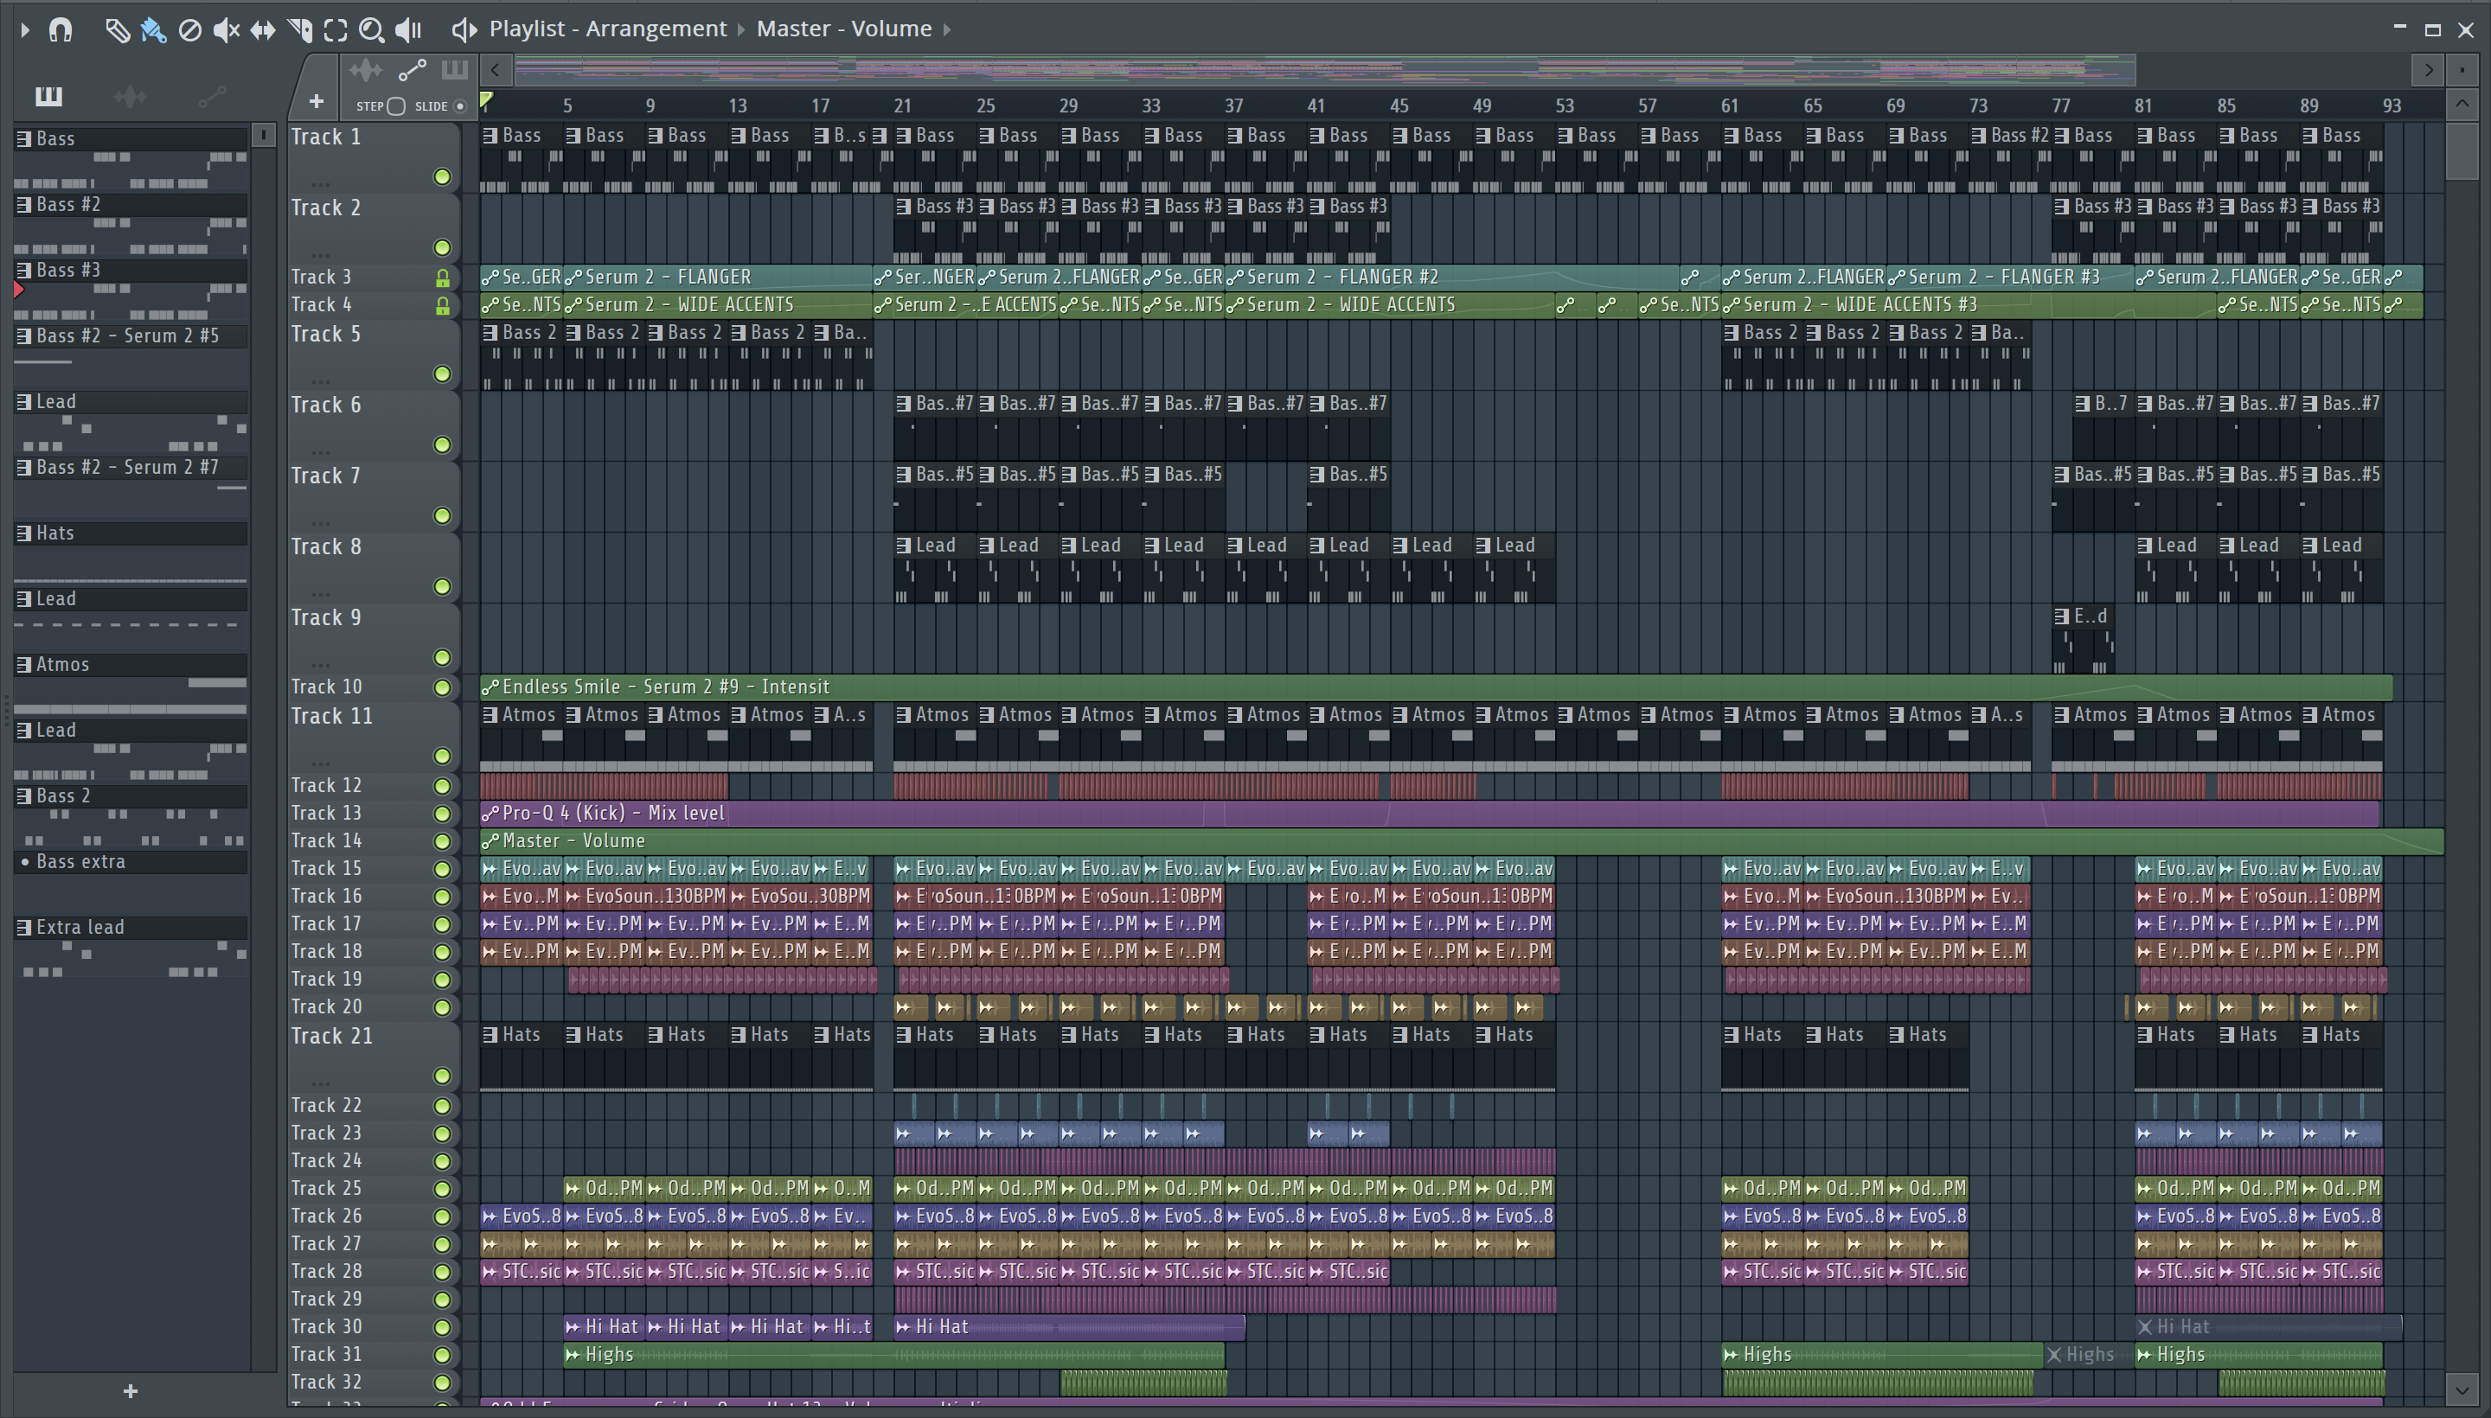Show patterns tab in the picker panel
Image resolution: width=2491 pixels, height=1418 pixels.
tap(48, 95)
